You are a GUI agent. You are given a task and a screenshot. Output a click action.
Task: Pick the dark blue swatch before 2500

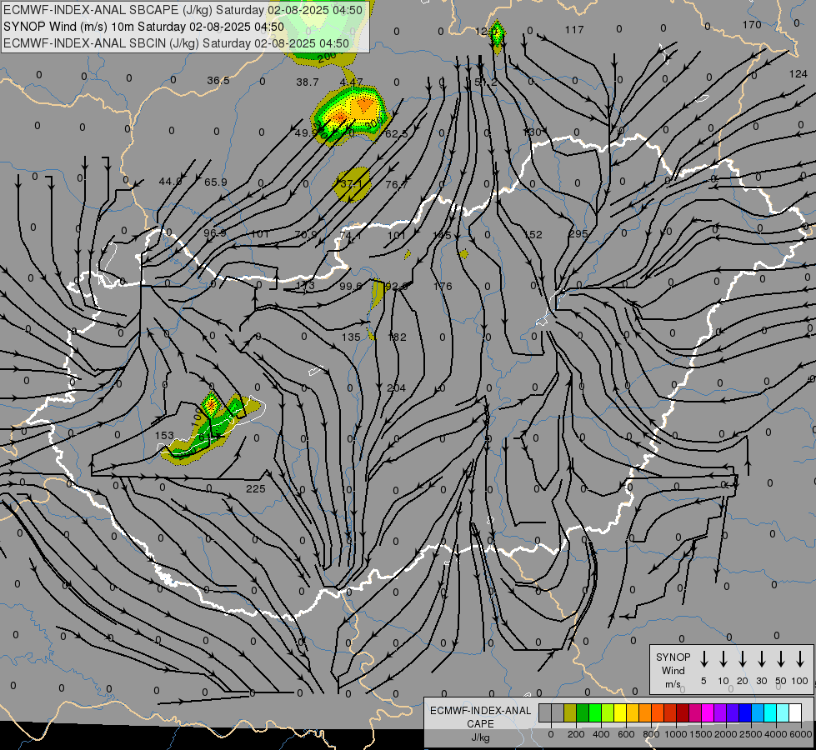[744, 713]
